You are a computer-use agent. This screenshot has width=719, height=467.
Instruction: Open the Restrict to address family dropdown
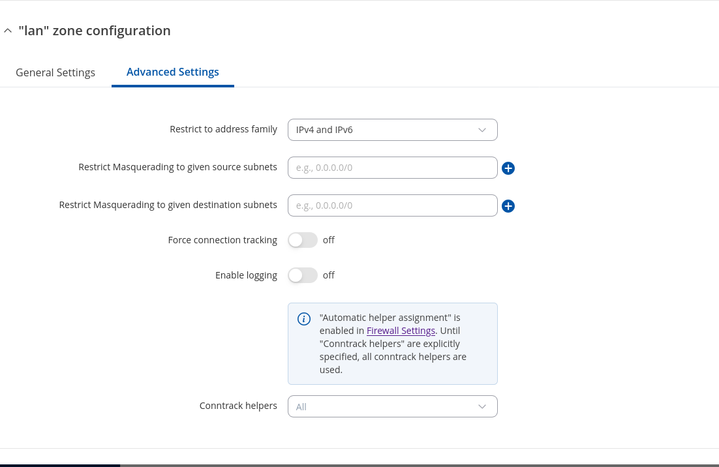[391, 130]
